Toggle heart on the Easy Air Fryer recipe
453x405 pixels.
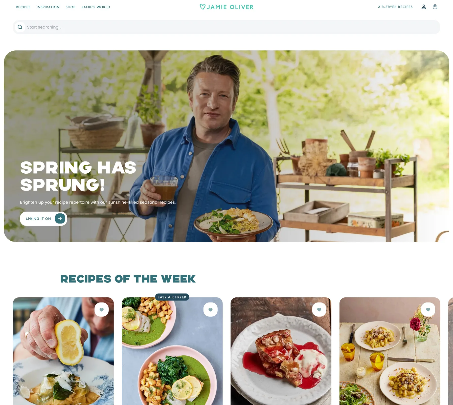210,309
